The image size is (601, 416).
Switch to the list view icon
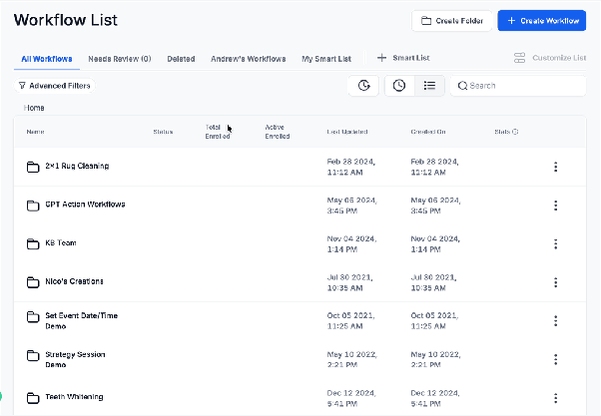(x=429, y=86)
